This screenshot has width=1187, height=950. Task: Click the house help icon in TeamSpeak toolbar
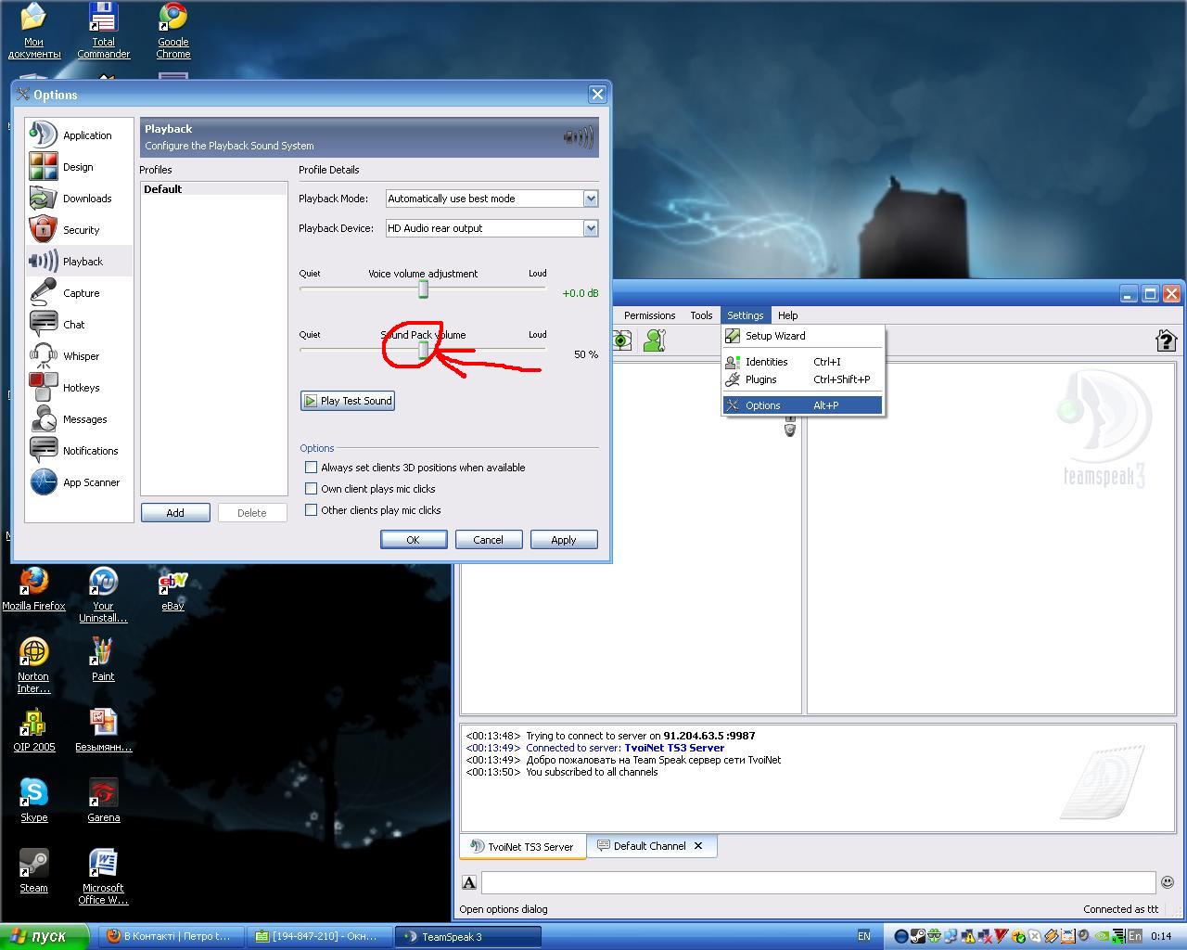(1166, 340)
